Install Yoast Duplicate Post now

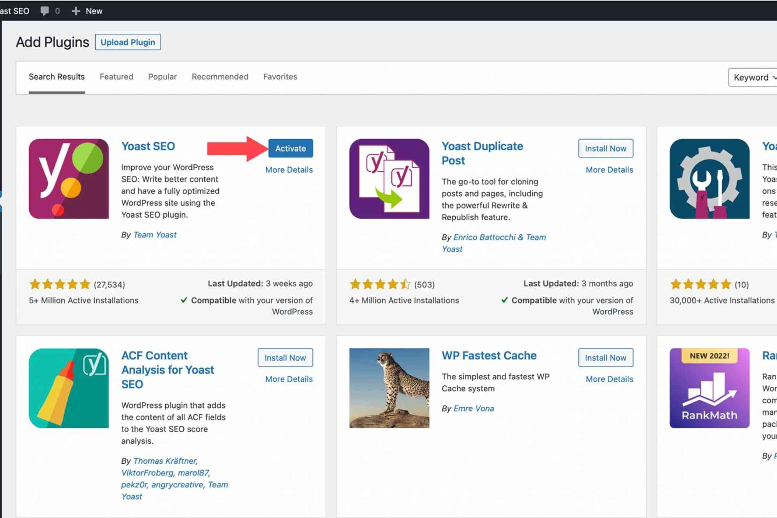[606, 148]
